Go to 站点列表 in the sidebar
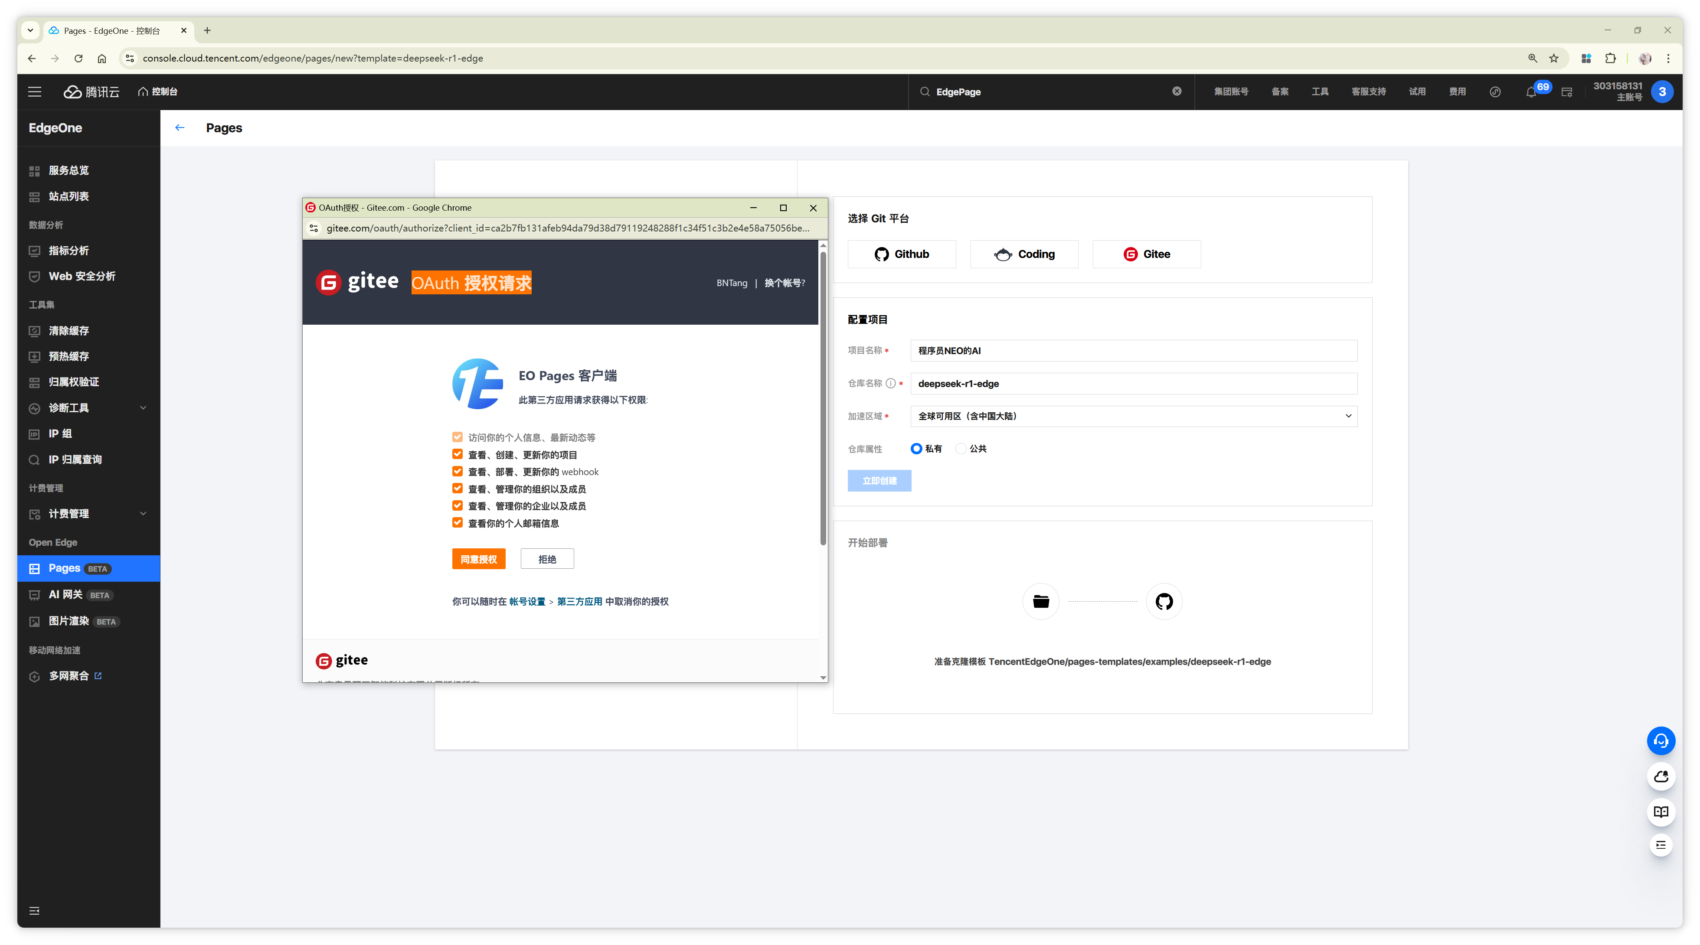Image resolution: width=1700 pixels, height=945 pixels. pyautogui.click(x=69, y=196)
